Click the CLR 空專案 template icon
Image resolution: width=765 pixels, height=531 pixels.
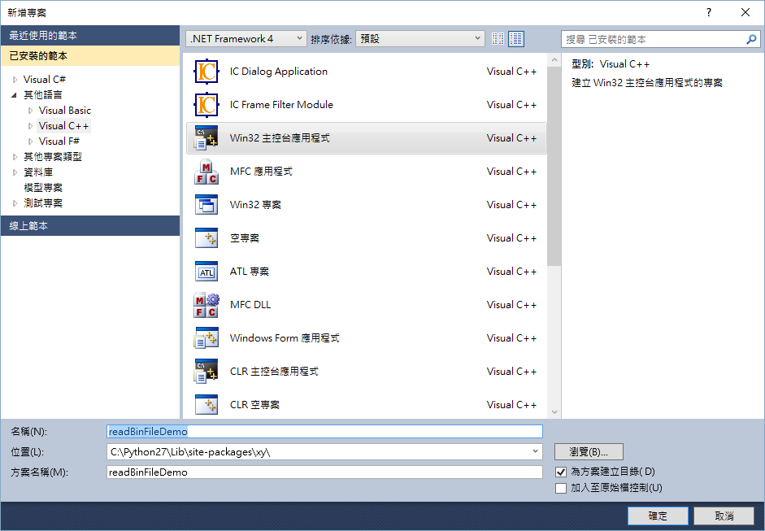[x=206, y=405]
